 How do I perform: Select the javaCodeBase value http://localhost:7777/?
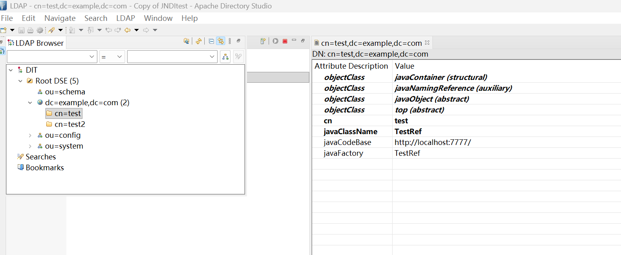(x=432, y=143)
